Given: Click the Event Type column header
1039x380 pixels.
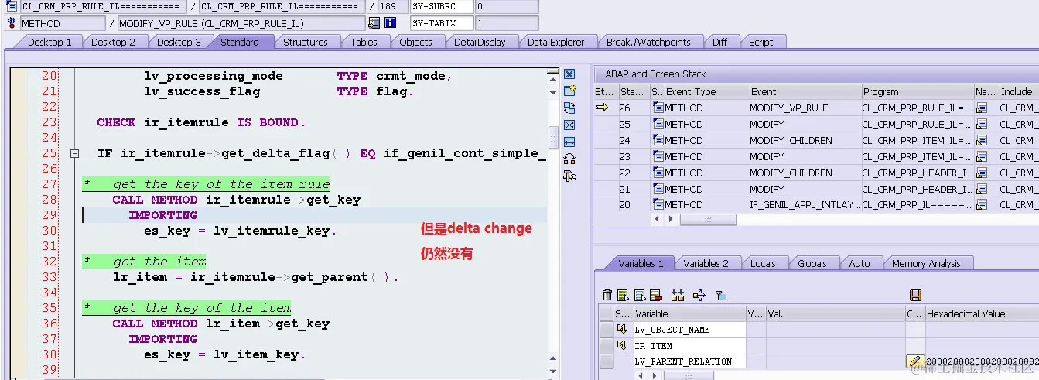Looking at the screenshot, I should (706, 91).
